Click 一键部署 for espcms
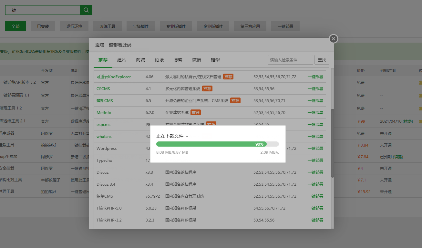 pos(315,125)
